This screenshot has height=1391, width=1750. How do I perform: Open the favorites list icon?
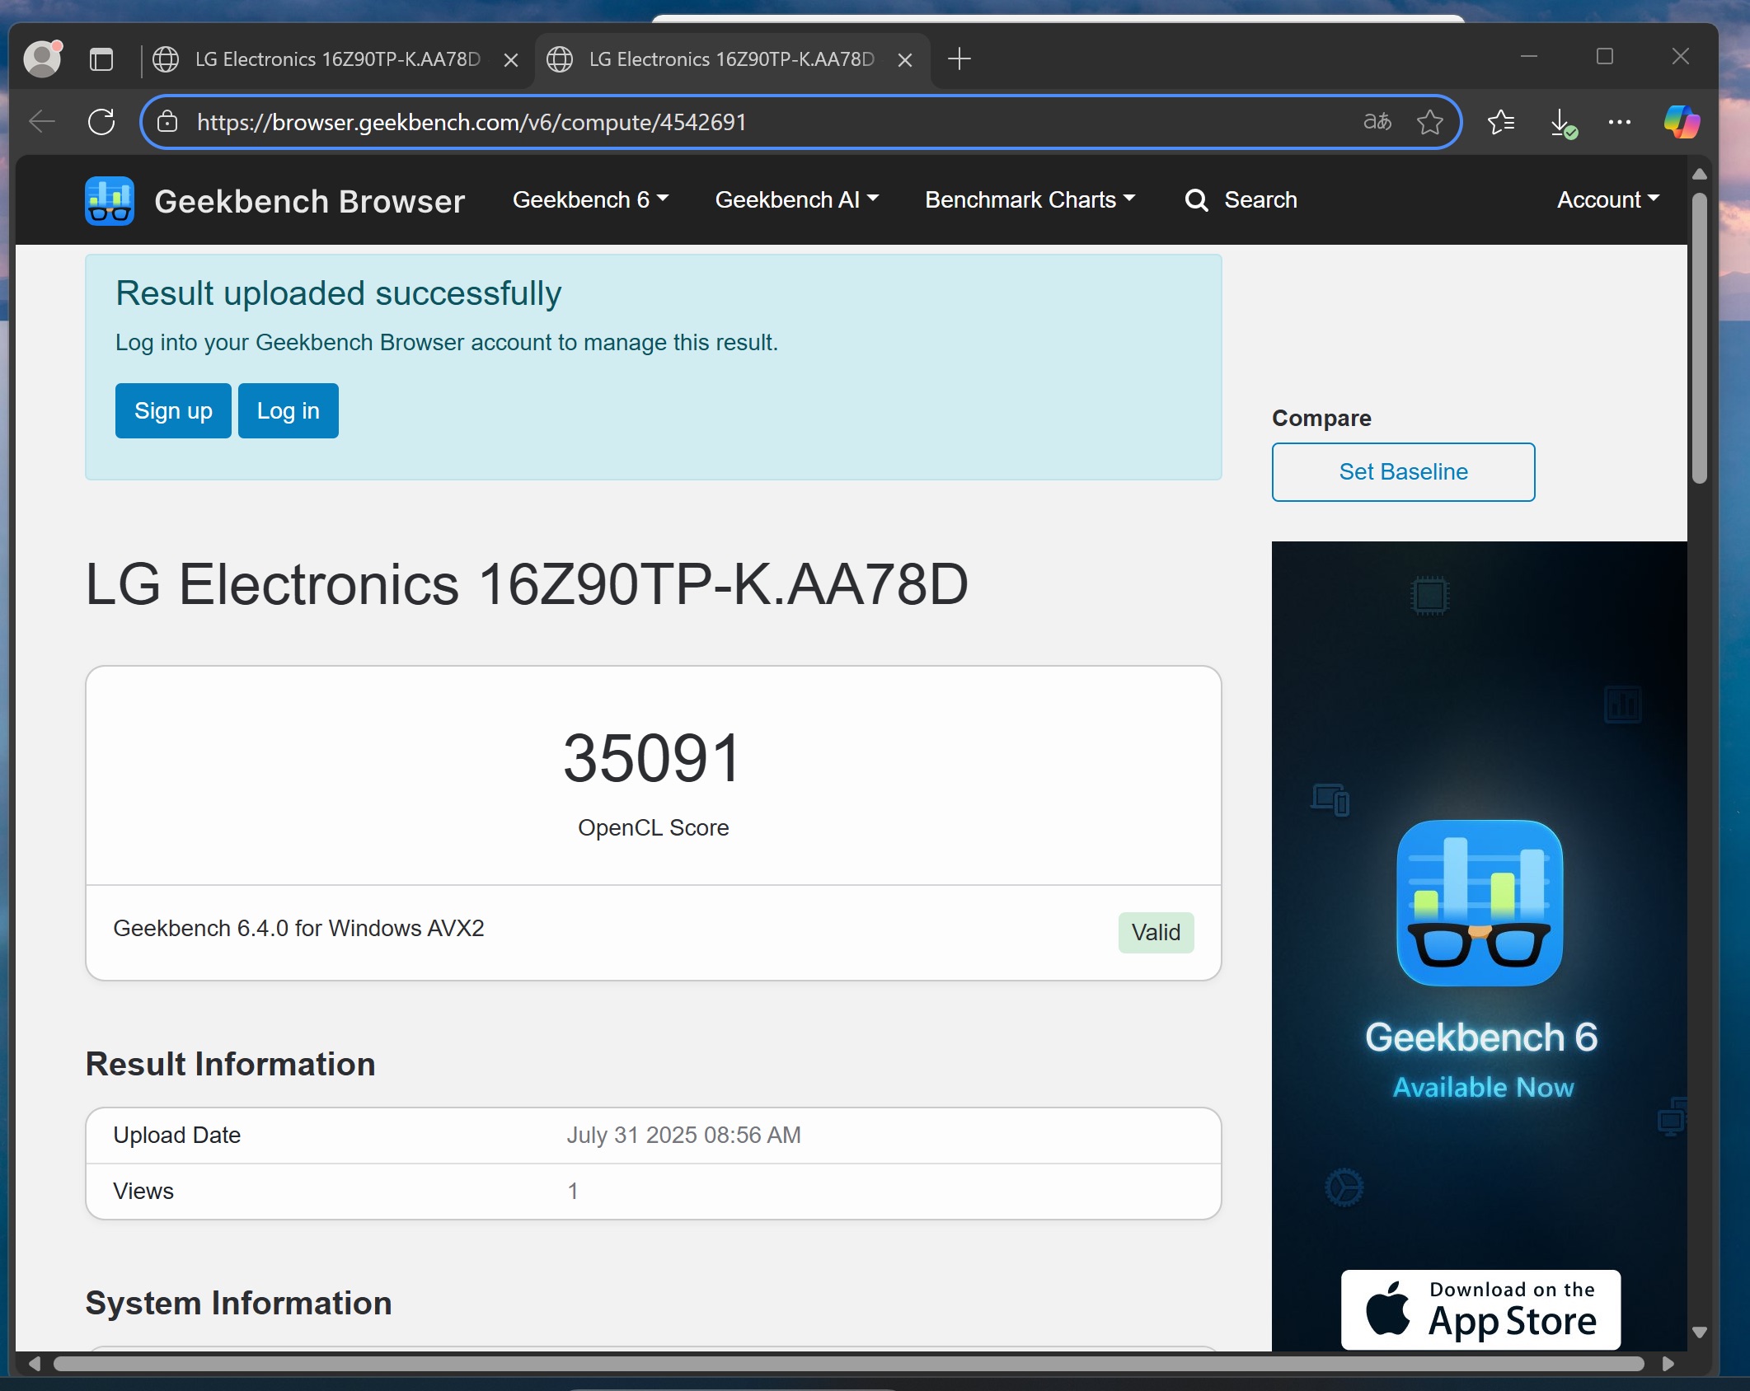1501,122
